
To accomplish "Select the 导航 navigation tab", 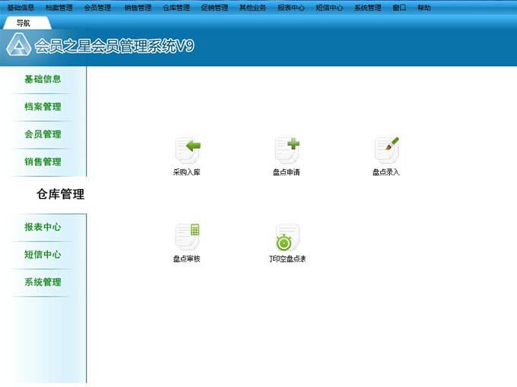I will point(27,23).
